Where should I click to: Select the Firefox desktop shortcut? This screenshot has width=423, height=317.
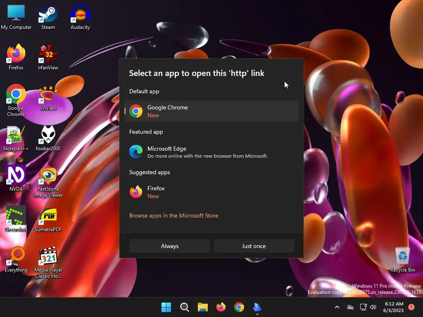tap(16, 57)
